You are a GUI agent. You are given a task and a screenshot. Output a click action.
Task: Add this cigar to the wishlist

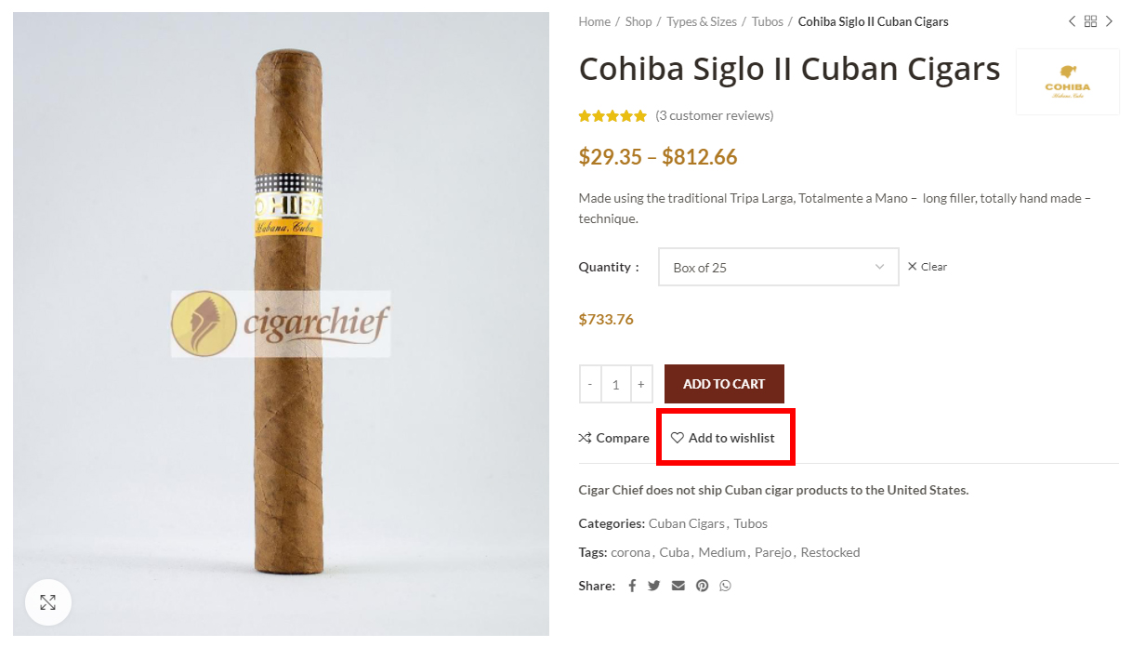point(723,438)
